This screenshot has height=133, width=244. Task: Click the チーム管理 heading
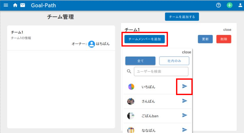60,17
